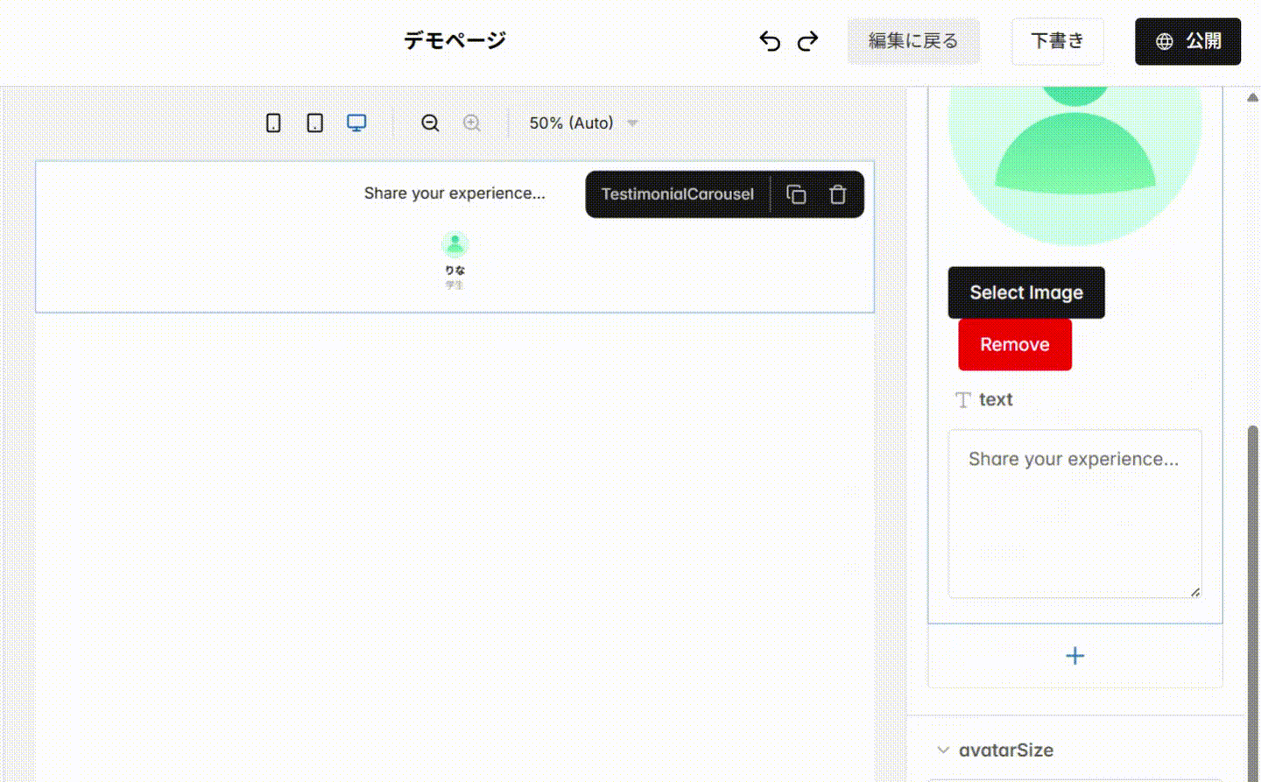Remove the avatar image
This screenshot has height=782, width=1261.
[x=1015, y=344]
